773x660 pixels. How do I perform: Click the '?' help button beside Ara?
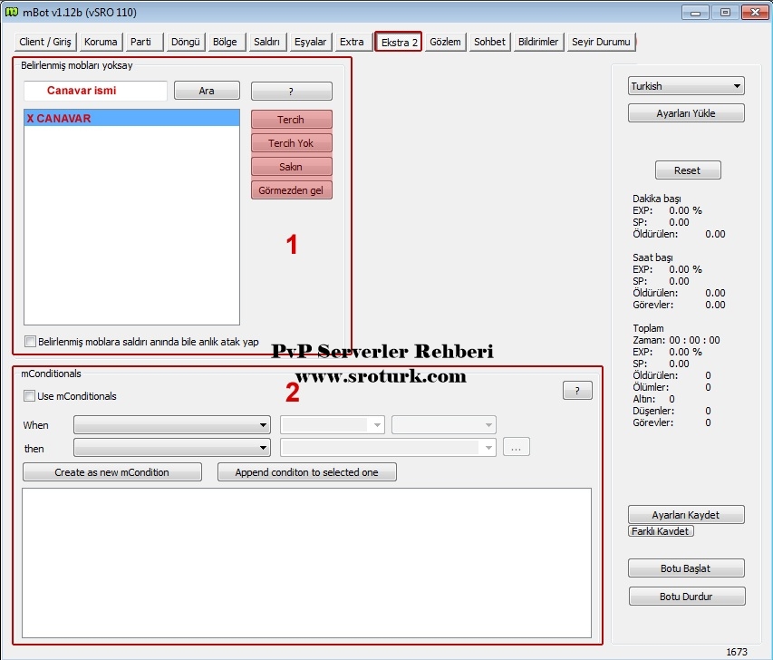(x=291, y=91)
